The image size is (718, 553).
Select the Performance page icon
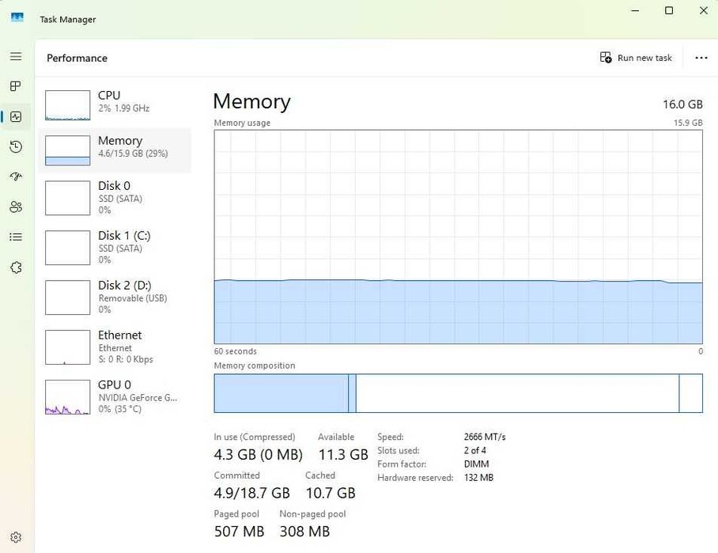(16, 116)
